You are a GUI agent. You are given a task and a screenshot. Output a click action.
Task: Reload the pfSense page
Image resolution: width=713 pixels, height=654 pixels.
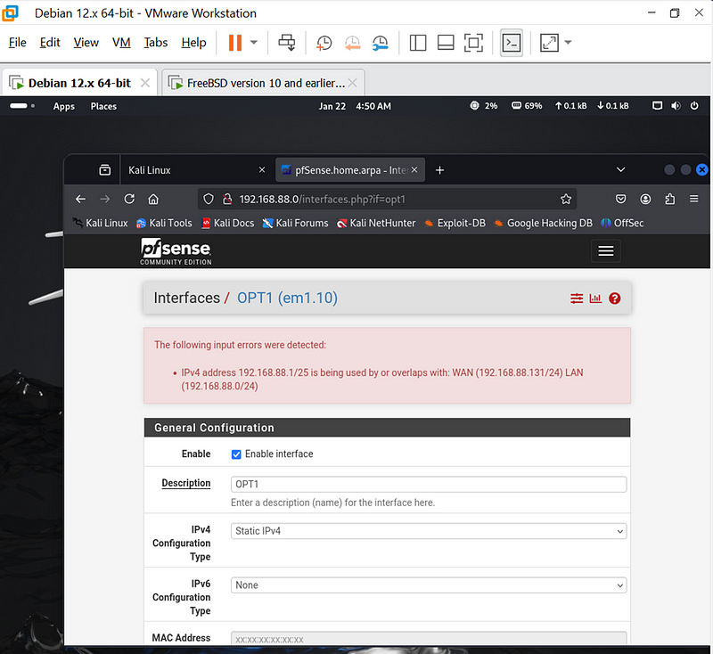[129, 199]
